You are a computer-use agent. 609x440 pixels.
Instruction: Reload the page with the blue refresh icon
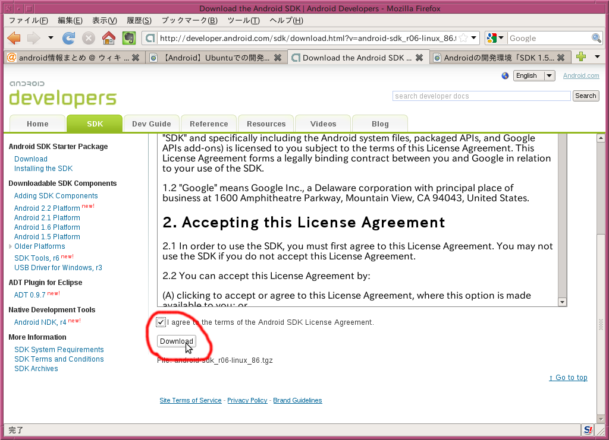[69, 38]
